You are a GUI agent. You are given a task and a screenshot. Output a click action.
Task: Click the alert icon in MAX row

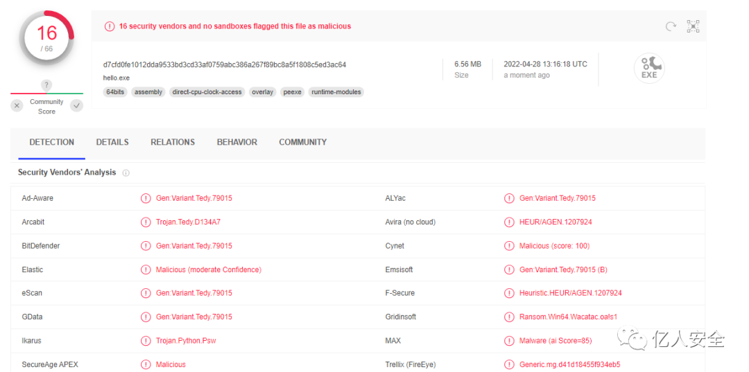509,341
